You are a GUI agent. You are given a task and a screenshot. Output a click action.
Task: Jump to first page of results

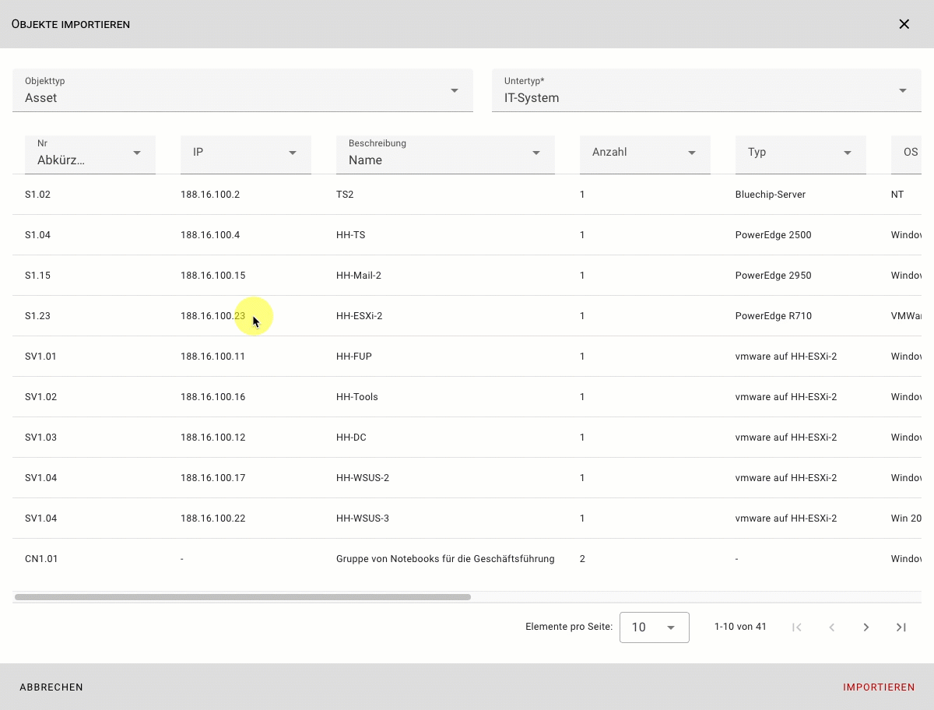click(796, 627)
